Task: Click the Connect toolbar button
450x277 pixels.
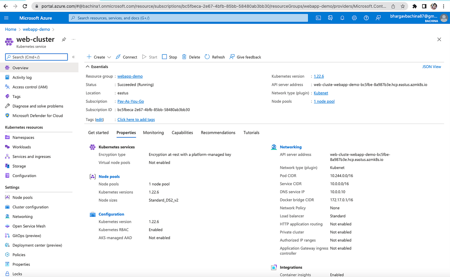Action: point(126,57)
